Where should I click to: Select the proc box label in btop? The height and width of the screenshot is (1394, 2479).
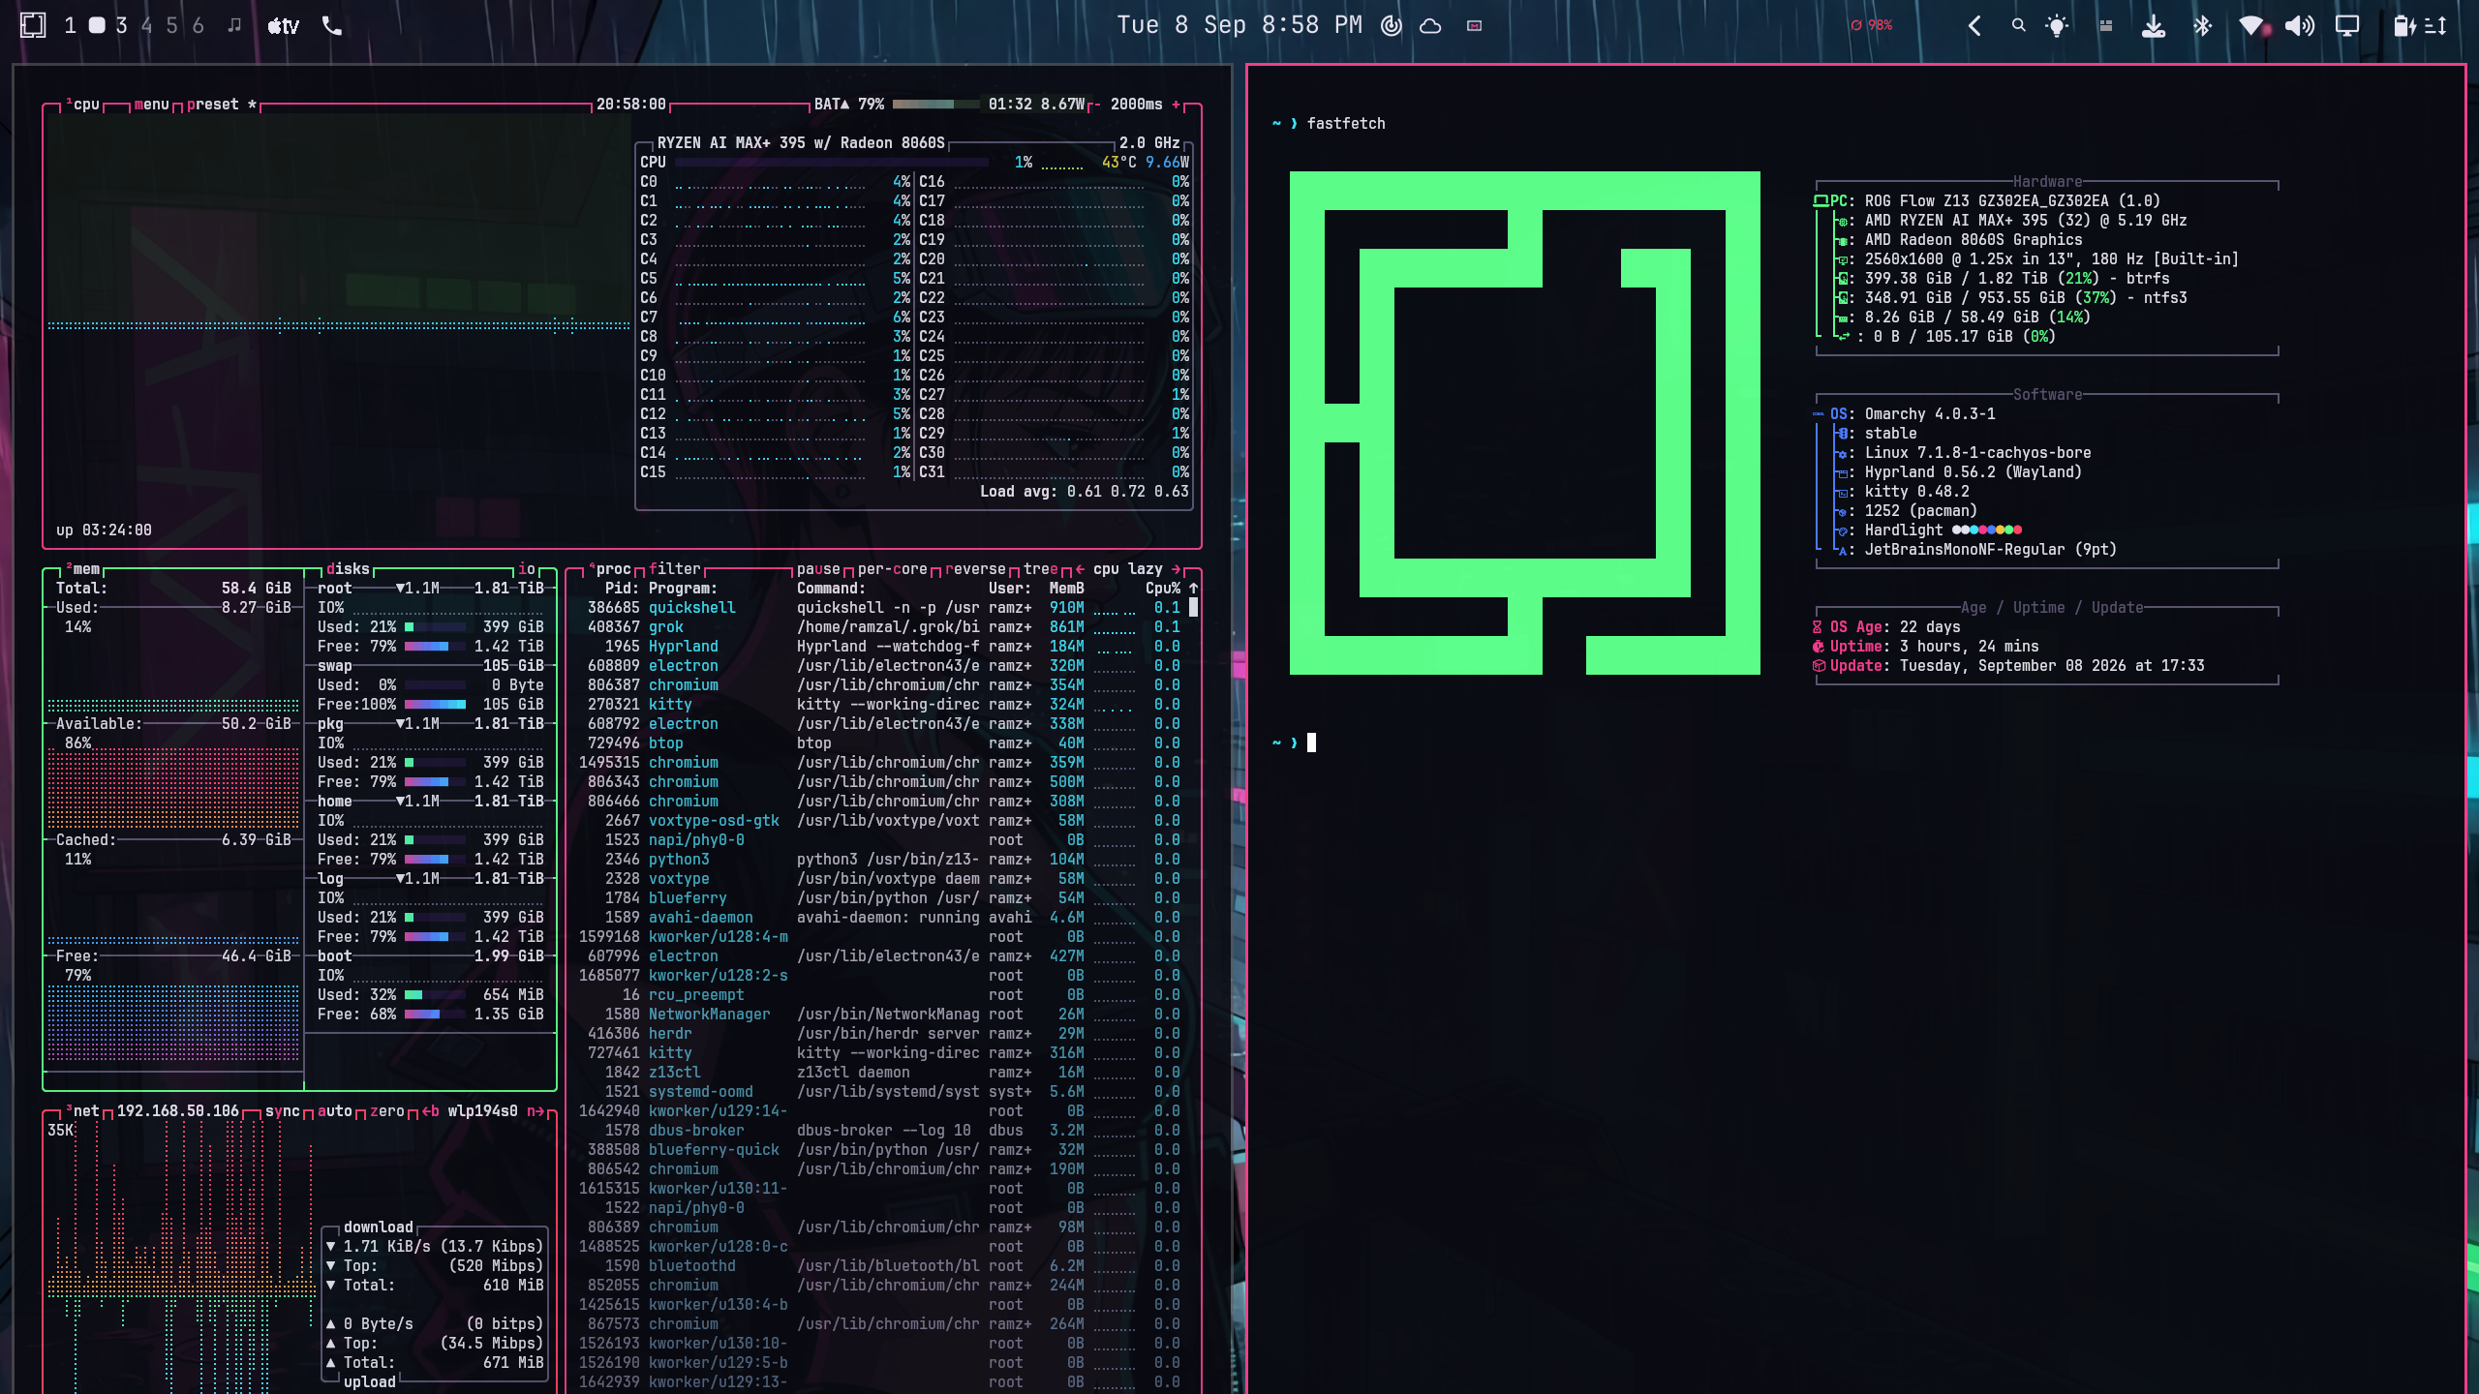(x=609, y=568)
